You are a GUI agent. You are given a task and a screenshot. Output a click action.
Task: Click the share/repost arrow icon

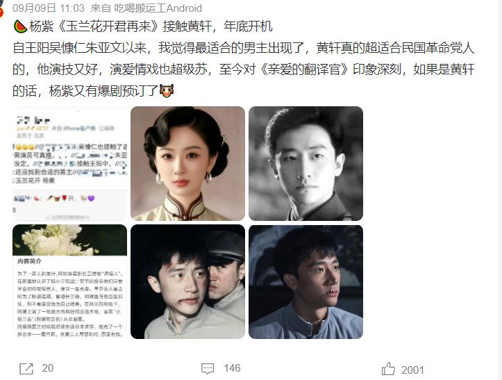pyautogui.click(x=26, y=369)
